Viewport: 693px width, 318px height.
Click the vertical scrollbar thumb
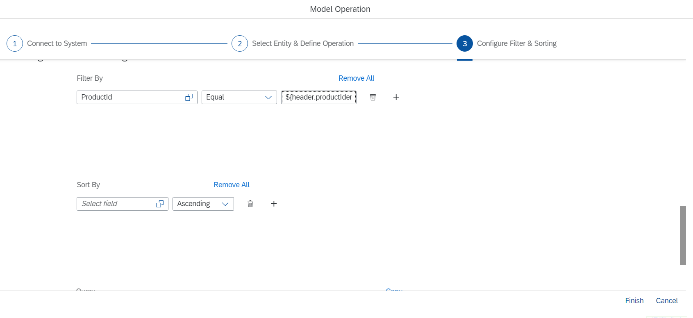(x=683, y=236)
